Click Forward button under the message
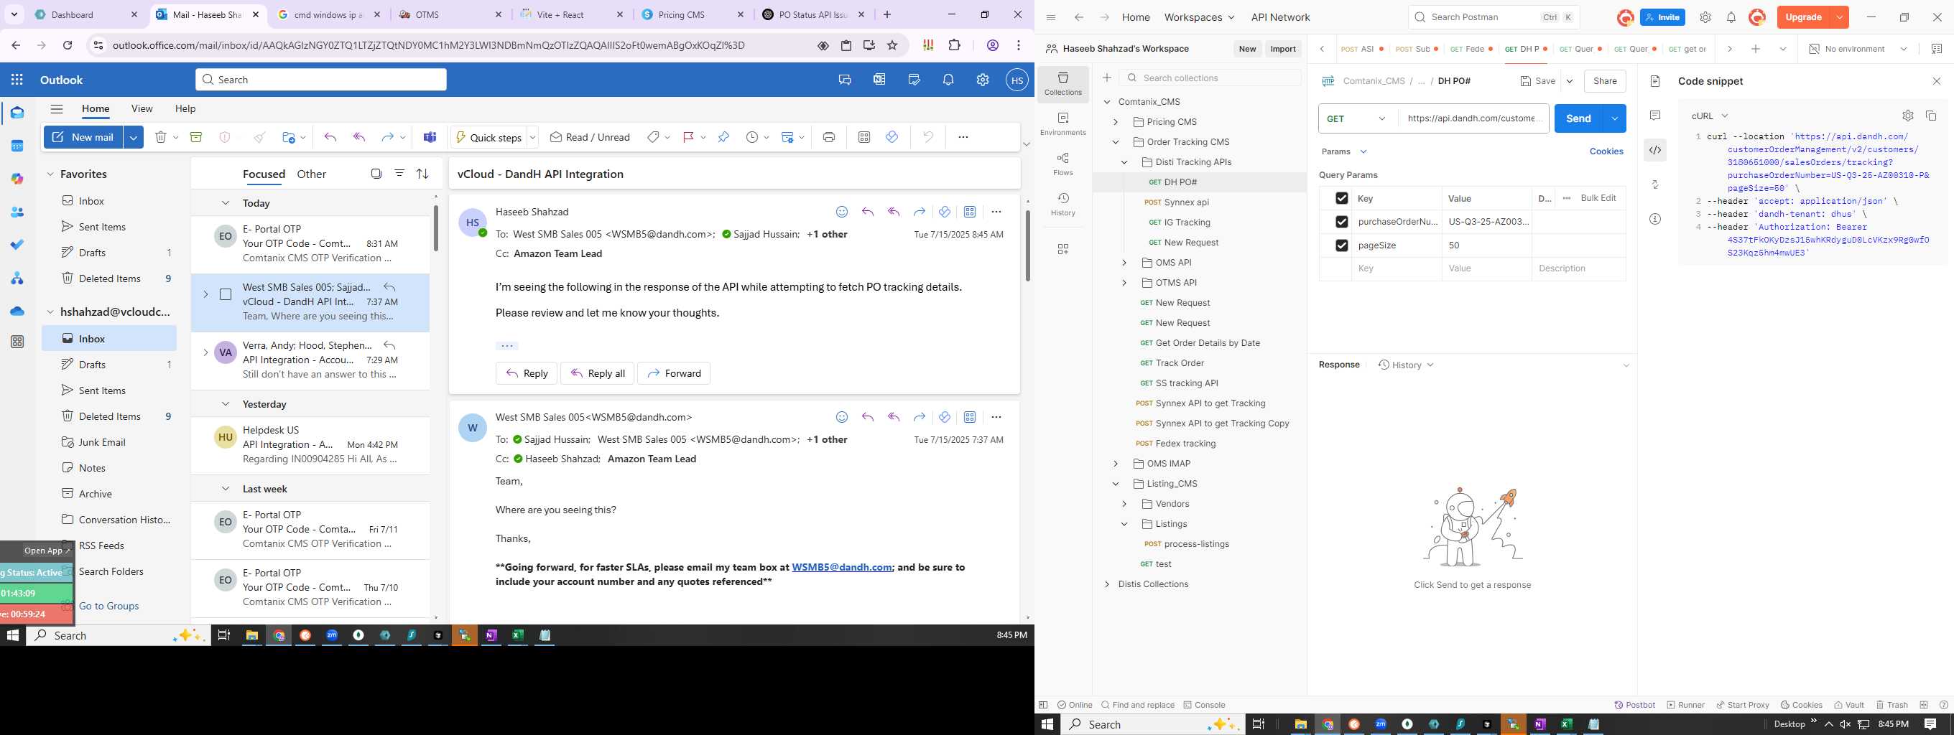1954x735 pixels. click(674, 373)
